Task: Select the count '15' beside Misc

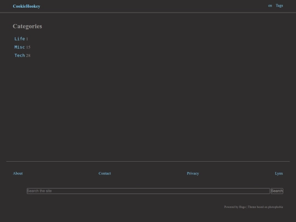Action: (28, 47)
